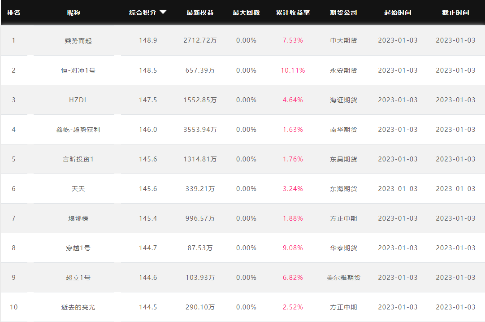
Task: Select score value 144.5
Action: (x=148, y=307)
